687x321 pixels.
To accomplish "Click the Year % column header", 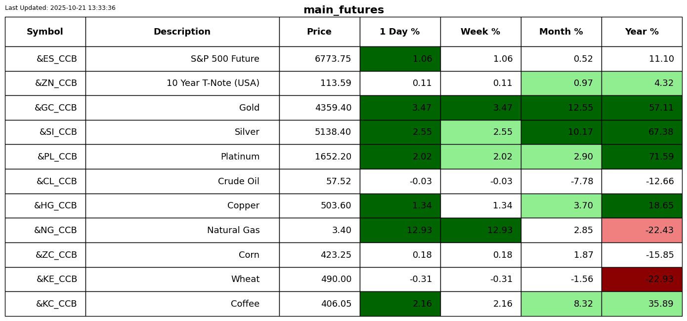I will [642, 32].
